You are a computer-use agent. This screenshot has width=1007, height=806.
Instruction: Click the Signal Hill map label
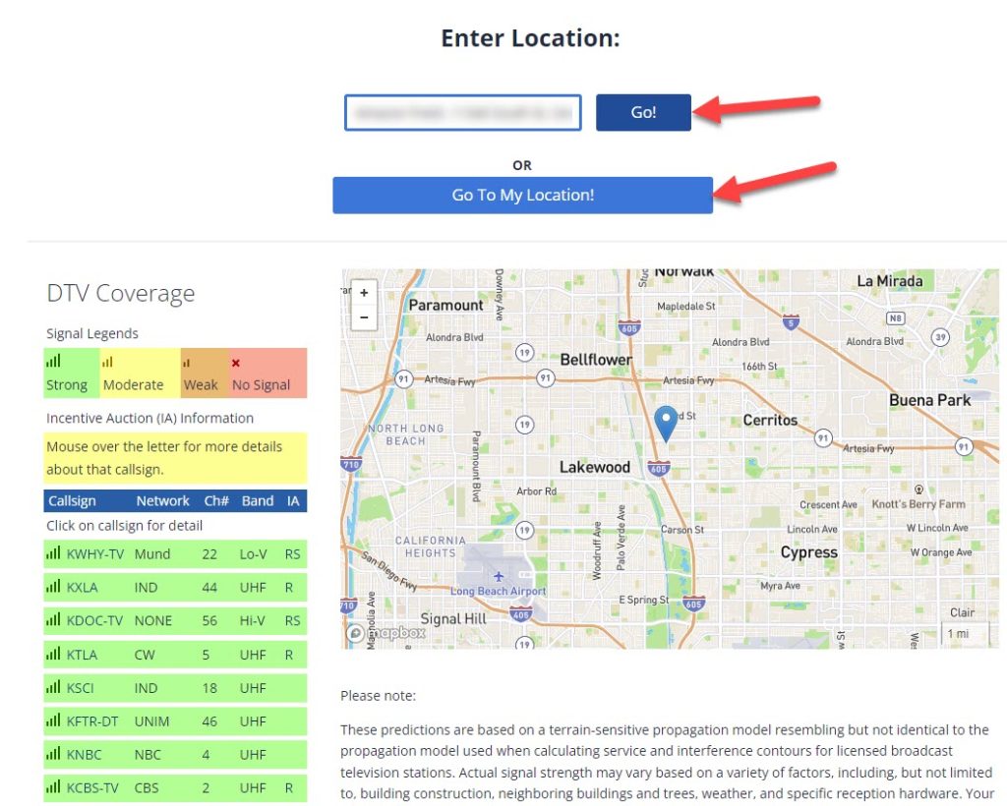(453, 618)
